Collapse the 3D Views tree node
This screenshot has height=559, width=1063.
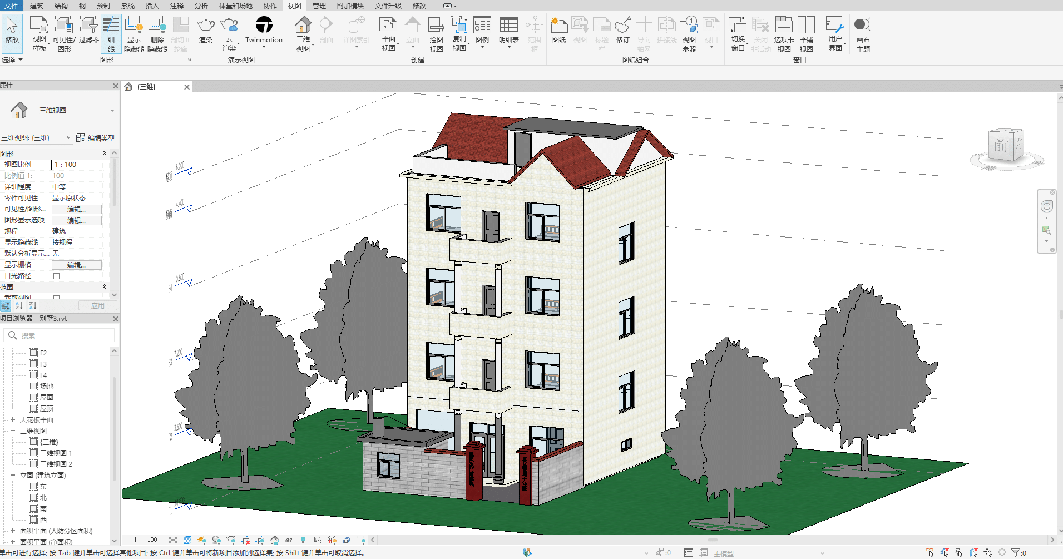point(13,431)
